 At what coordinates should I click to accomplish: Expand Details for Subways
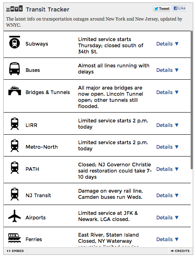tap(167, 44)
